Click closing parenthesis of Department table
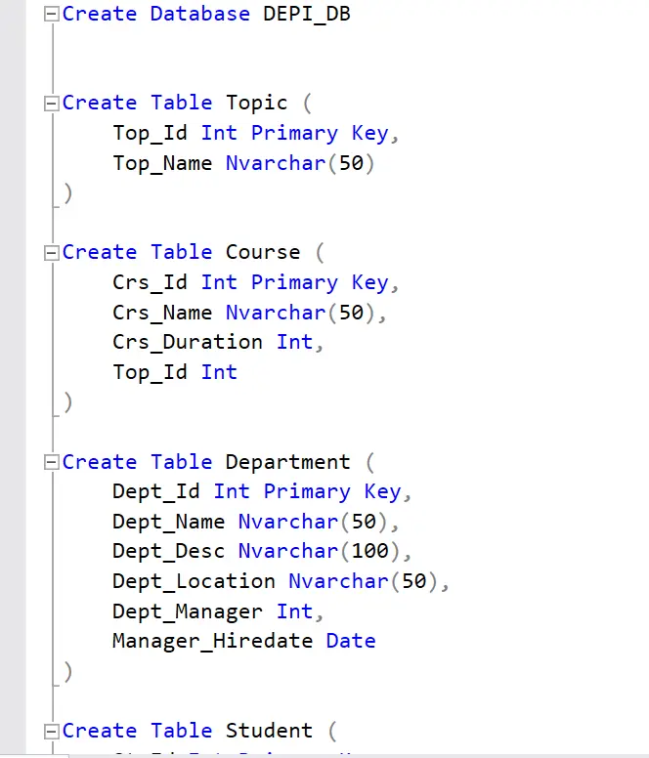The image size is (649, 758). pos(68,672)
